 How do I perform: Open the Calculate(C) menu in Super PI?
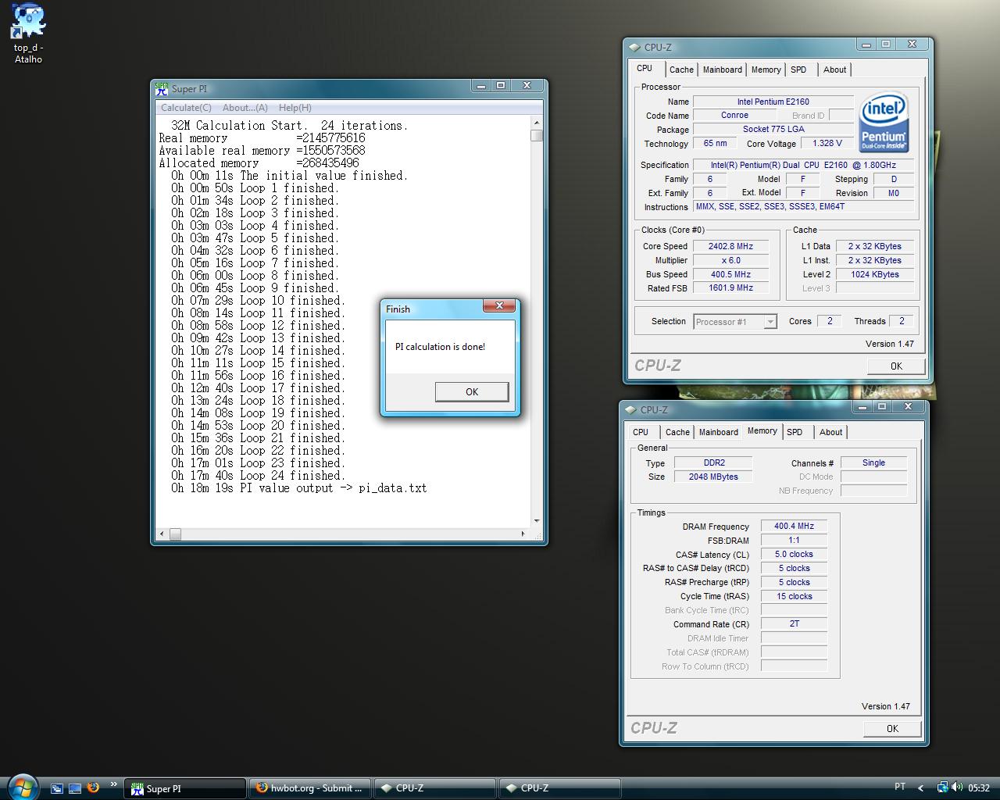pos(186,108)
